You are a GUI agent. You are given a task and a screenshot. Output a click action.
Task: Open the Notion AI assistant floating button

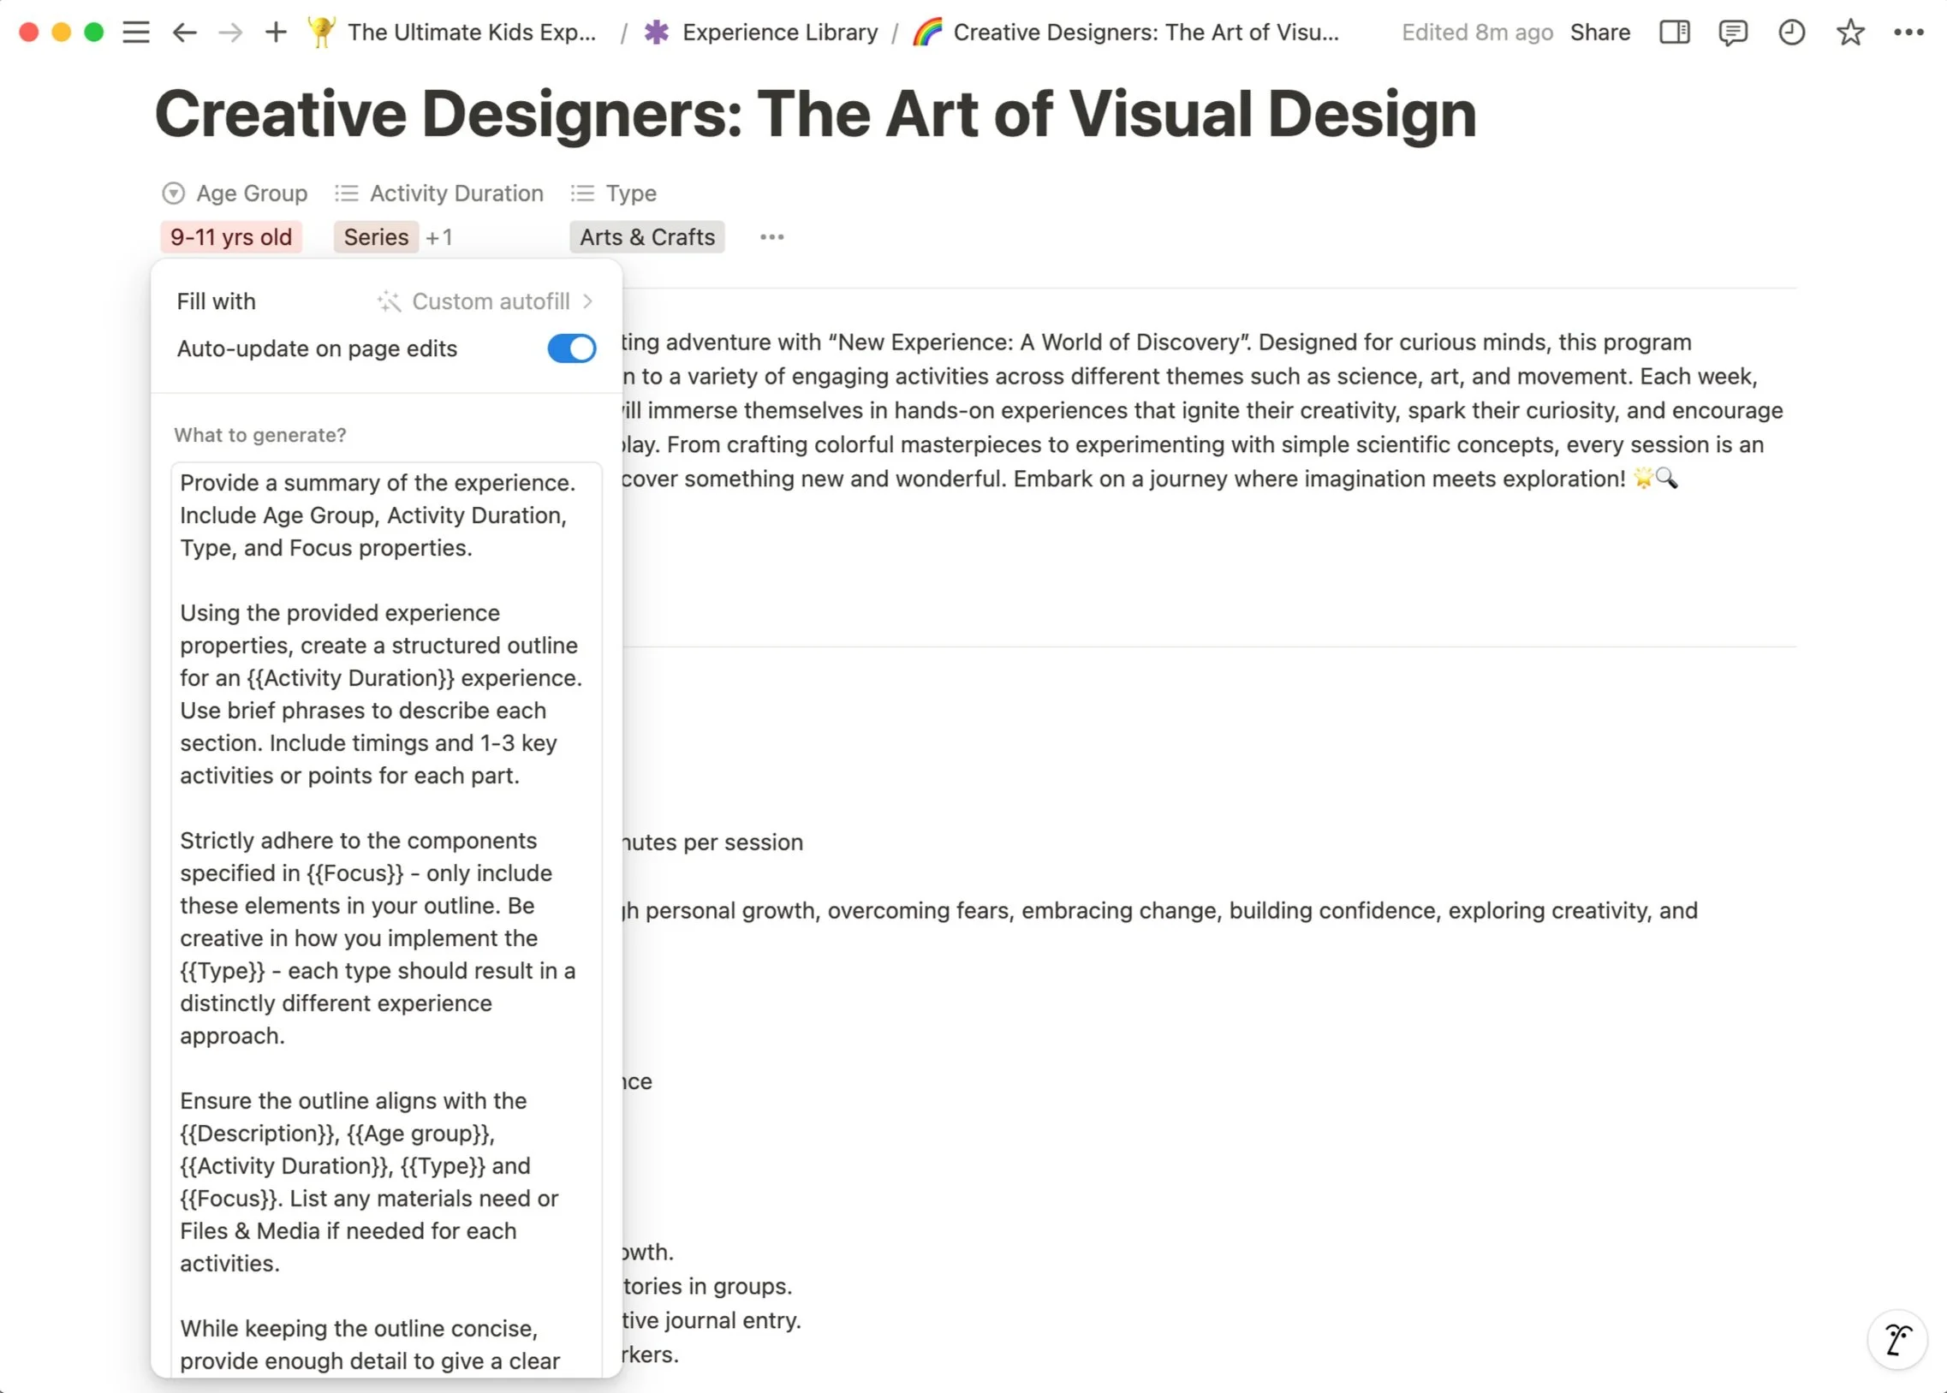[1897, 1339]
